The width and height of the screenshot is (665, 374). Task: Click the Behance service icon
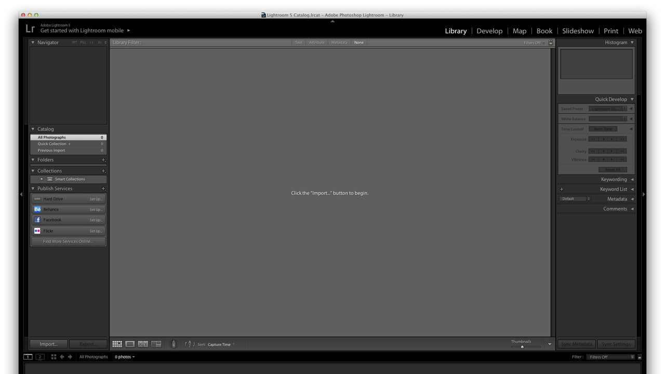pyautogui.click(x=37, y=209)
